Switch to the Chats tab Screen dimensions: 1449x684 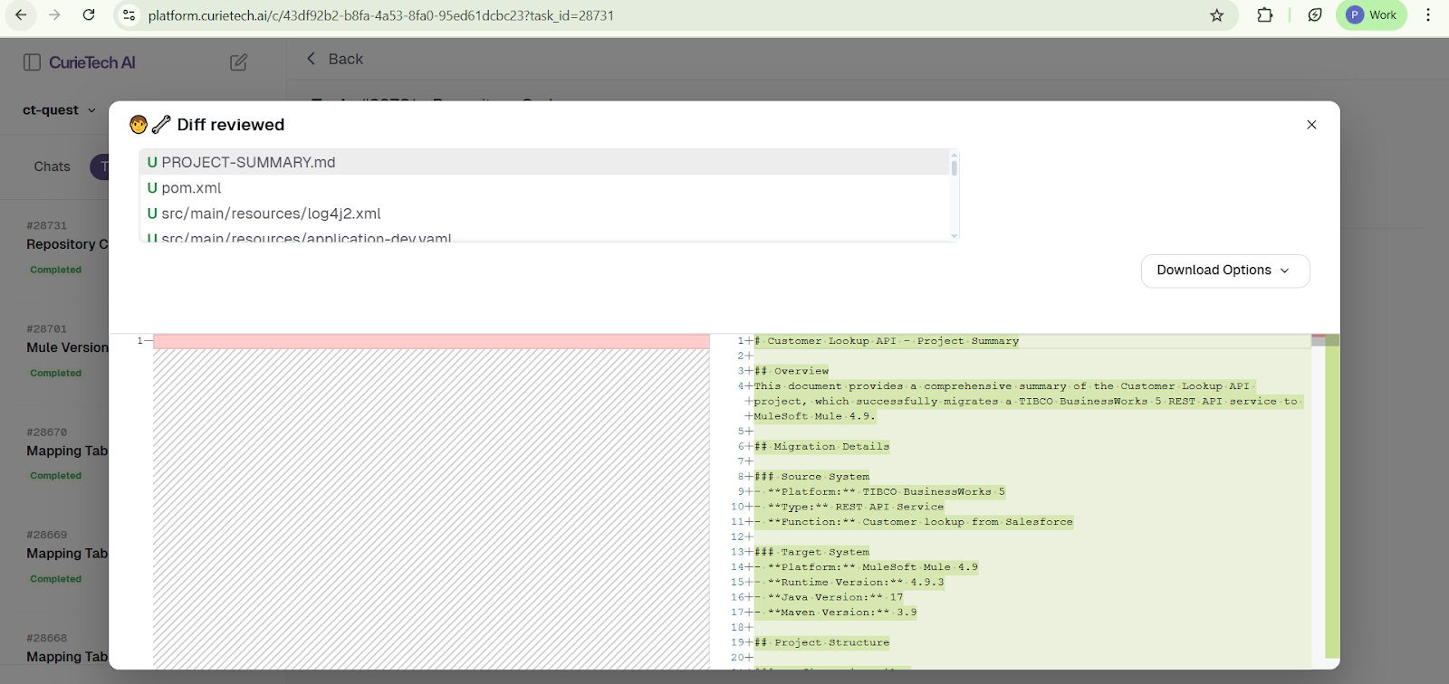point(52,166)
